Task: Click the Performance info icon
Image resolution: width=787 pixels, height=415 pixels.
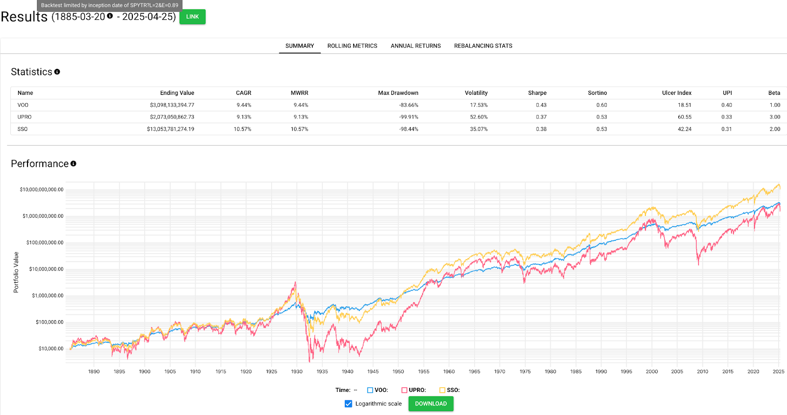Action: pos(73,164)
